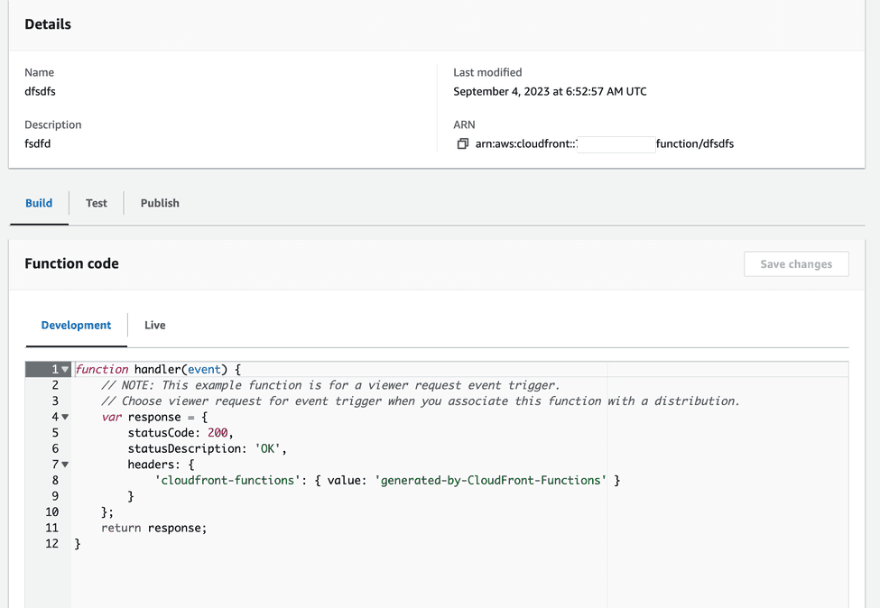Click the Save changes button
This screenshot has height=608, width=880.
[796, 263]
